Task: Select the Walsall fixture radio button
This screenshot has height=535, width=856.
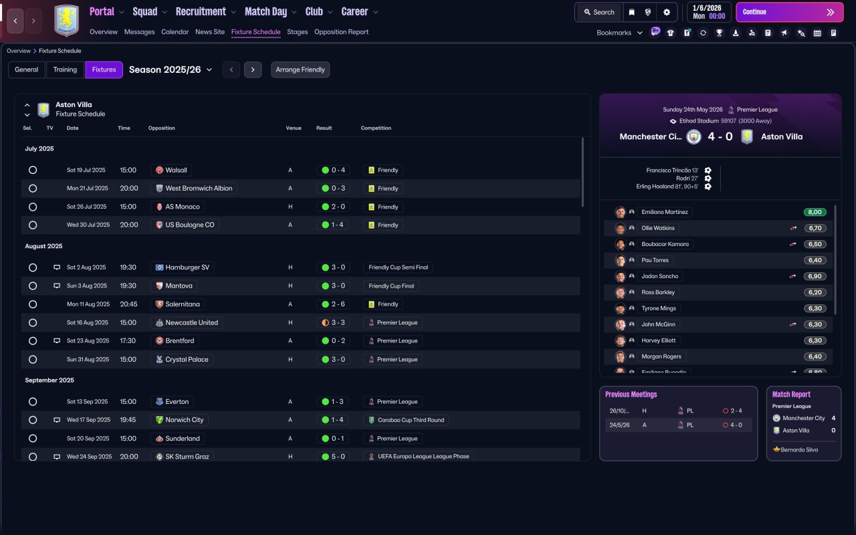Action: coord(33,170)
